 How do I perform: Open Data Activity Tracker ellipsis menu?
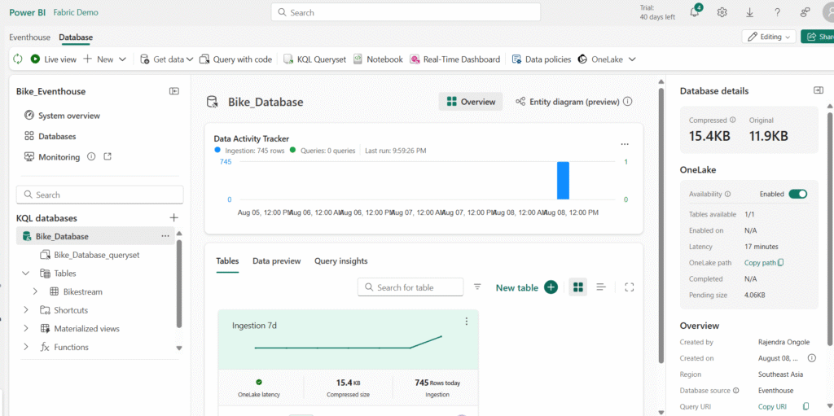[x=625, y=144]
